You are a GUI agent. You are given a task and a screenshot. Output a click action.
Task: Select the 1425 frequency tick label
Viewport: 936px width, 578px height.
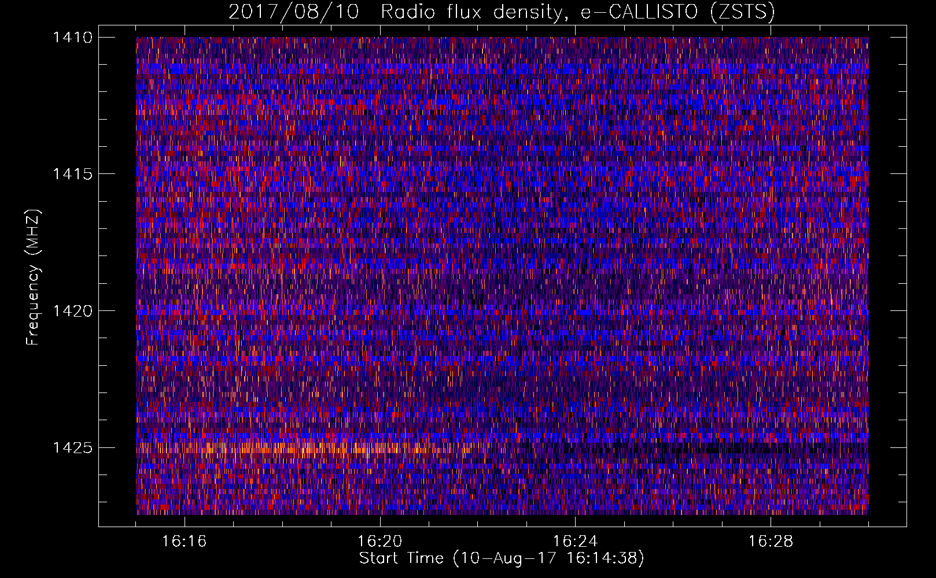pos(72,447)
